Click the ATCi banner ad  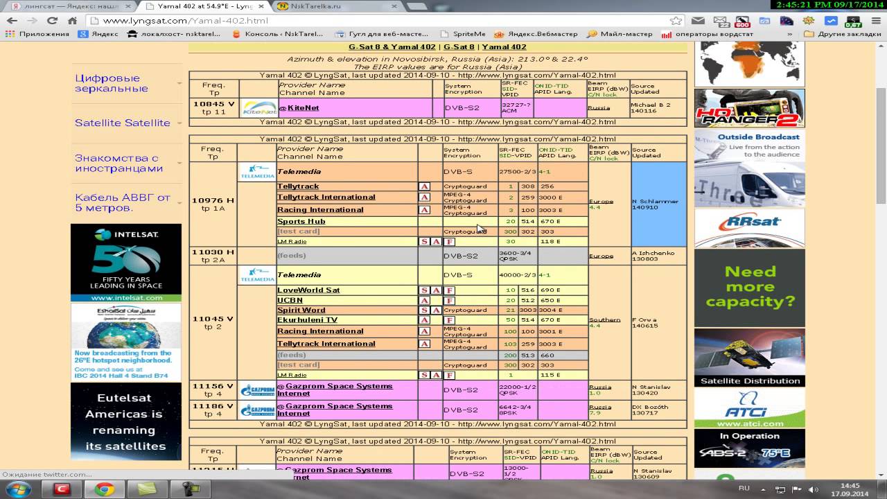[750, 408]
